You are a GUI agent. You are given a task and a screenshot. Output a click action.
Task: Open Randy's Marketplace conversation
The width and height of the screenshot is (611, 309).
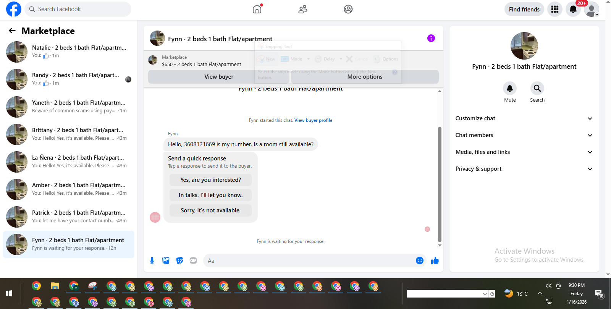[69, 79]
